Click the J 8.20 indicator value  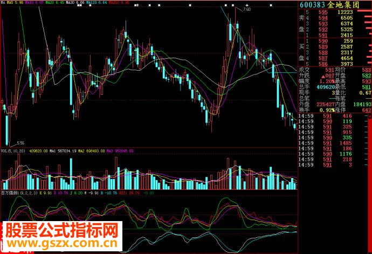pyautogui.click(x=76, y=193)
